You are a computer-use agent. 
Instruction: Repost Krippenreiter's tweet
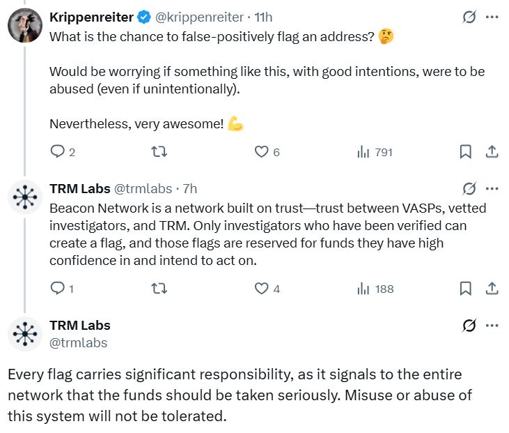159,151
